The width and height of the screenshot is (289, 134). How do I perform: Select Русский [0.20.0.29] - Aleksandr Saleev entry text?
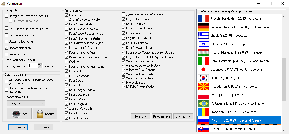[236, 120]
